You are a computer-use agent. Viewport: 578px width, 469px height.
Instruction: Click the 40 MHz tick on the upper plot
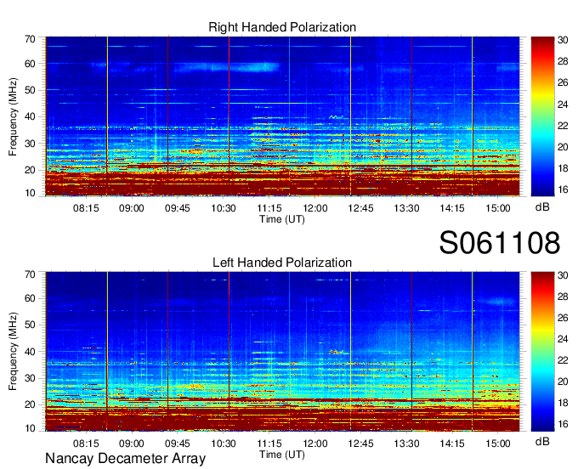30,116
